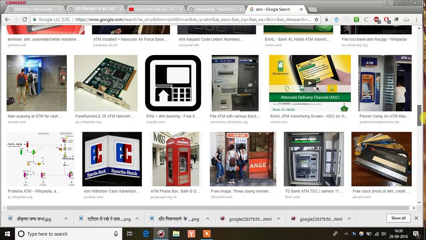Open Man queuing at ATM thumbnail
Image resolution: width=426 pixels, height=240 pixels.
[37, 83]
